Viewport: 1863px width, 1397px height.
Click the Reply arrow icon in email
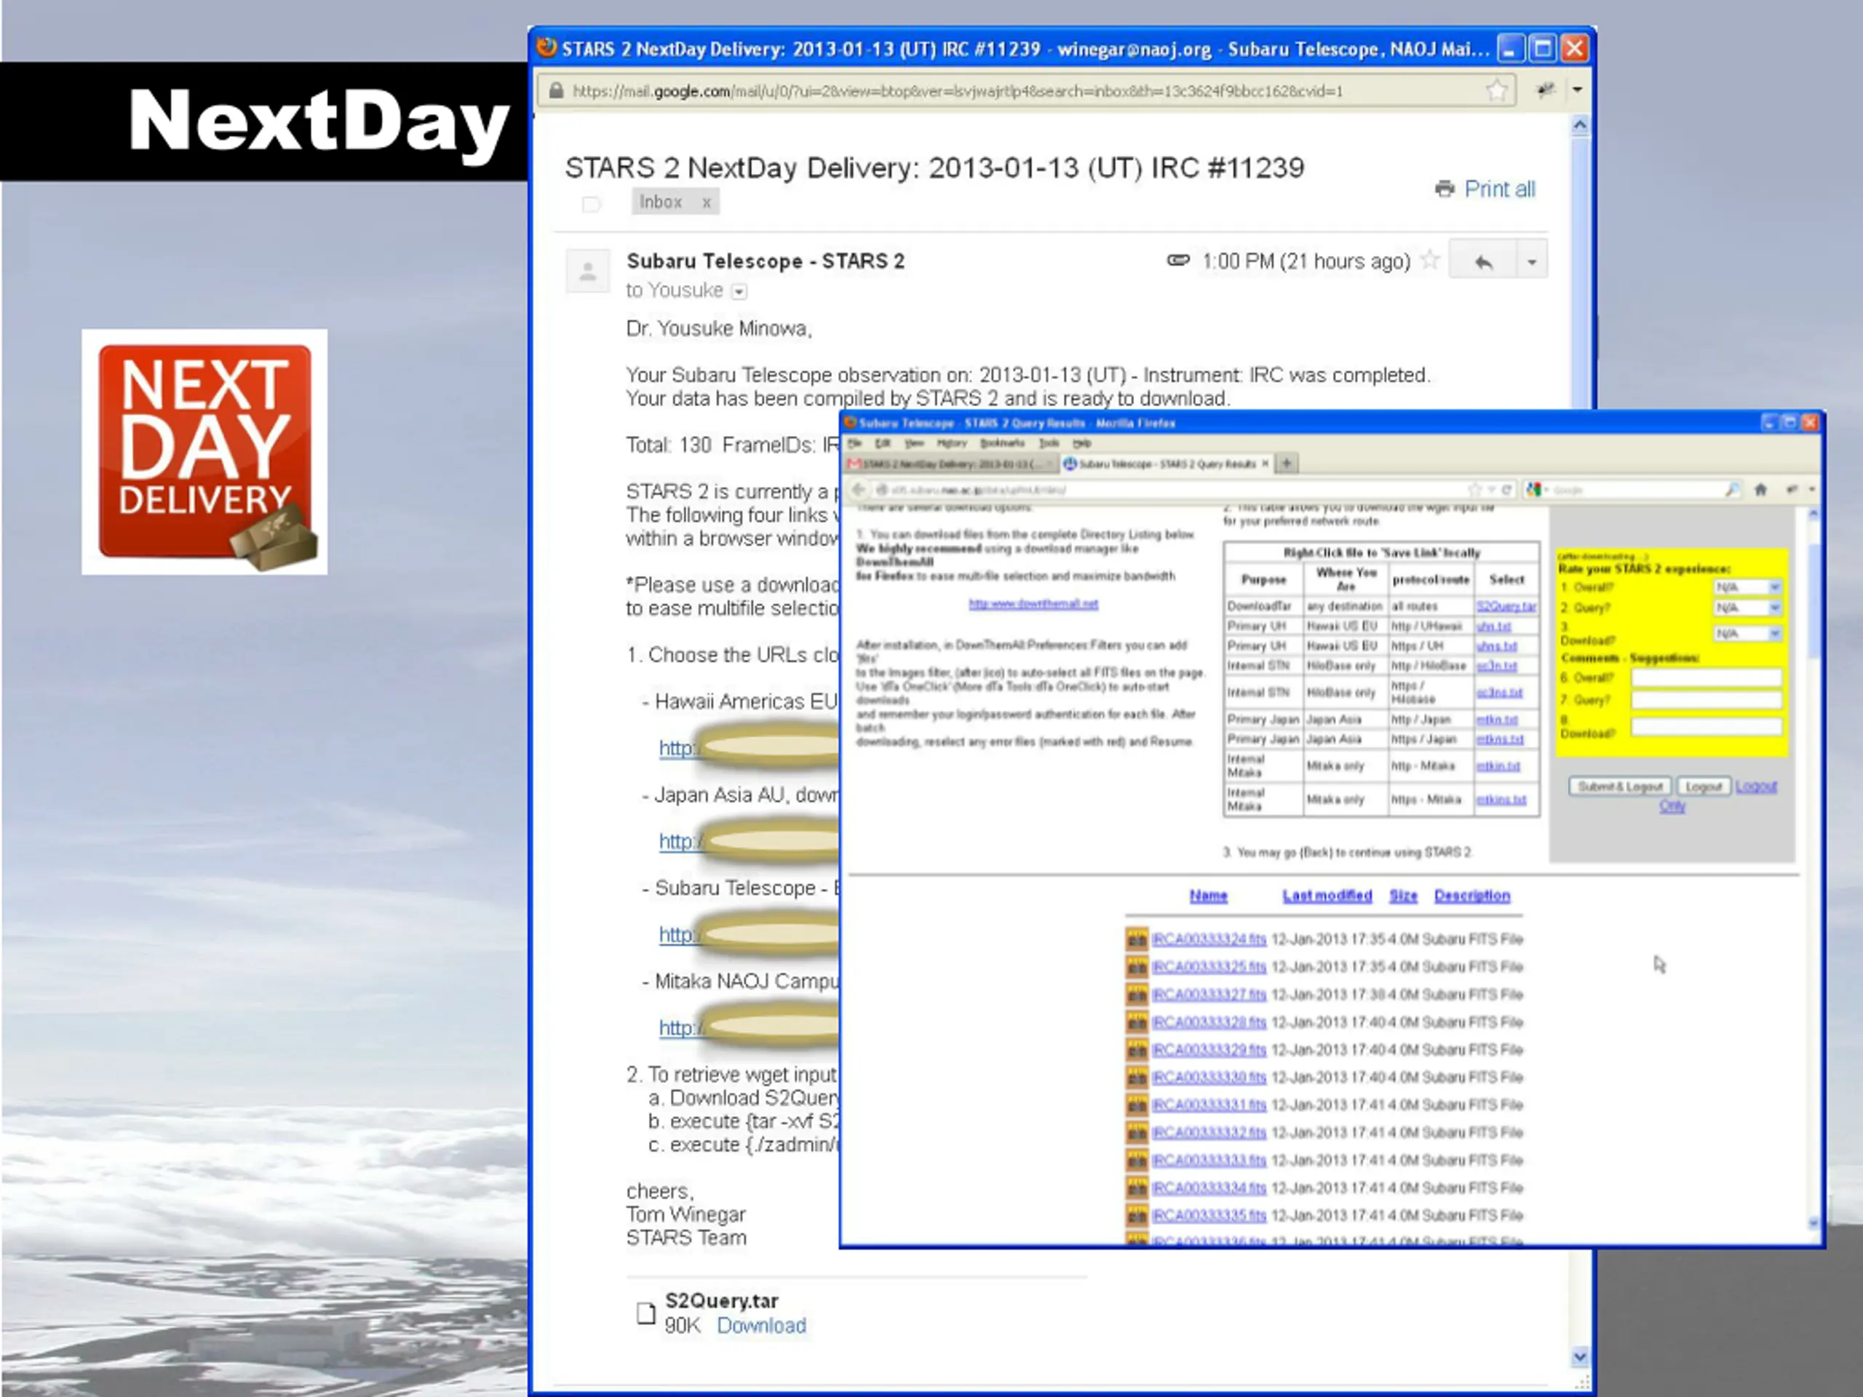click(1483, 262)
